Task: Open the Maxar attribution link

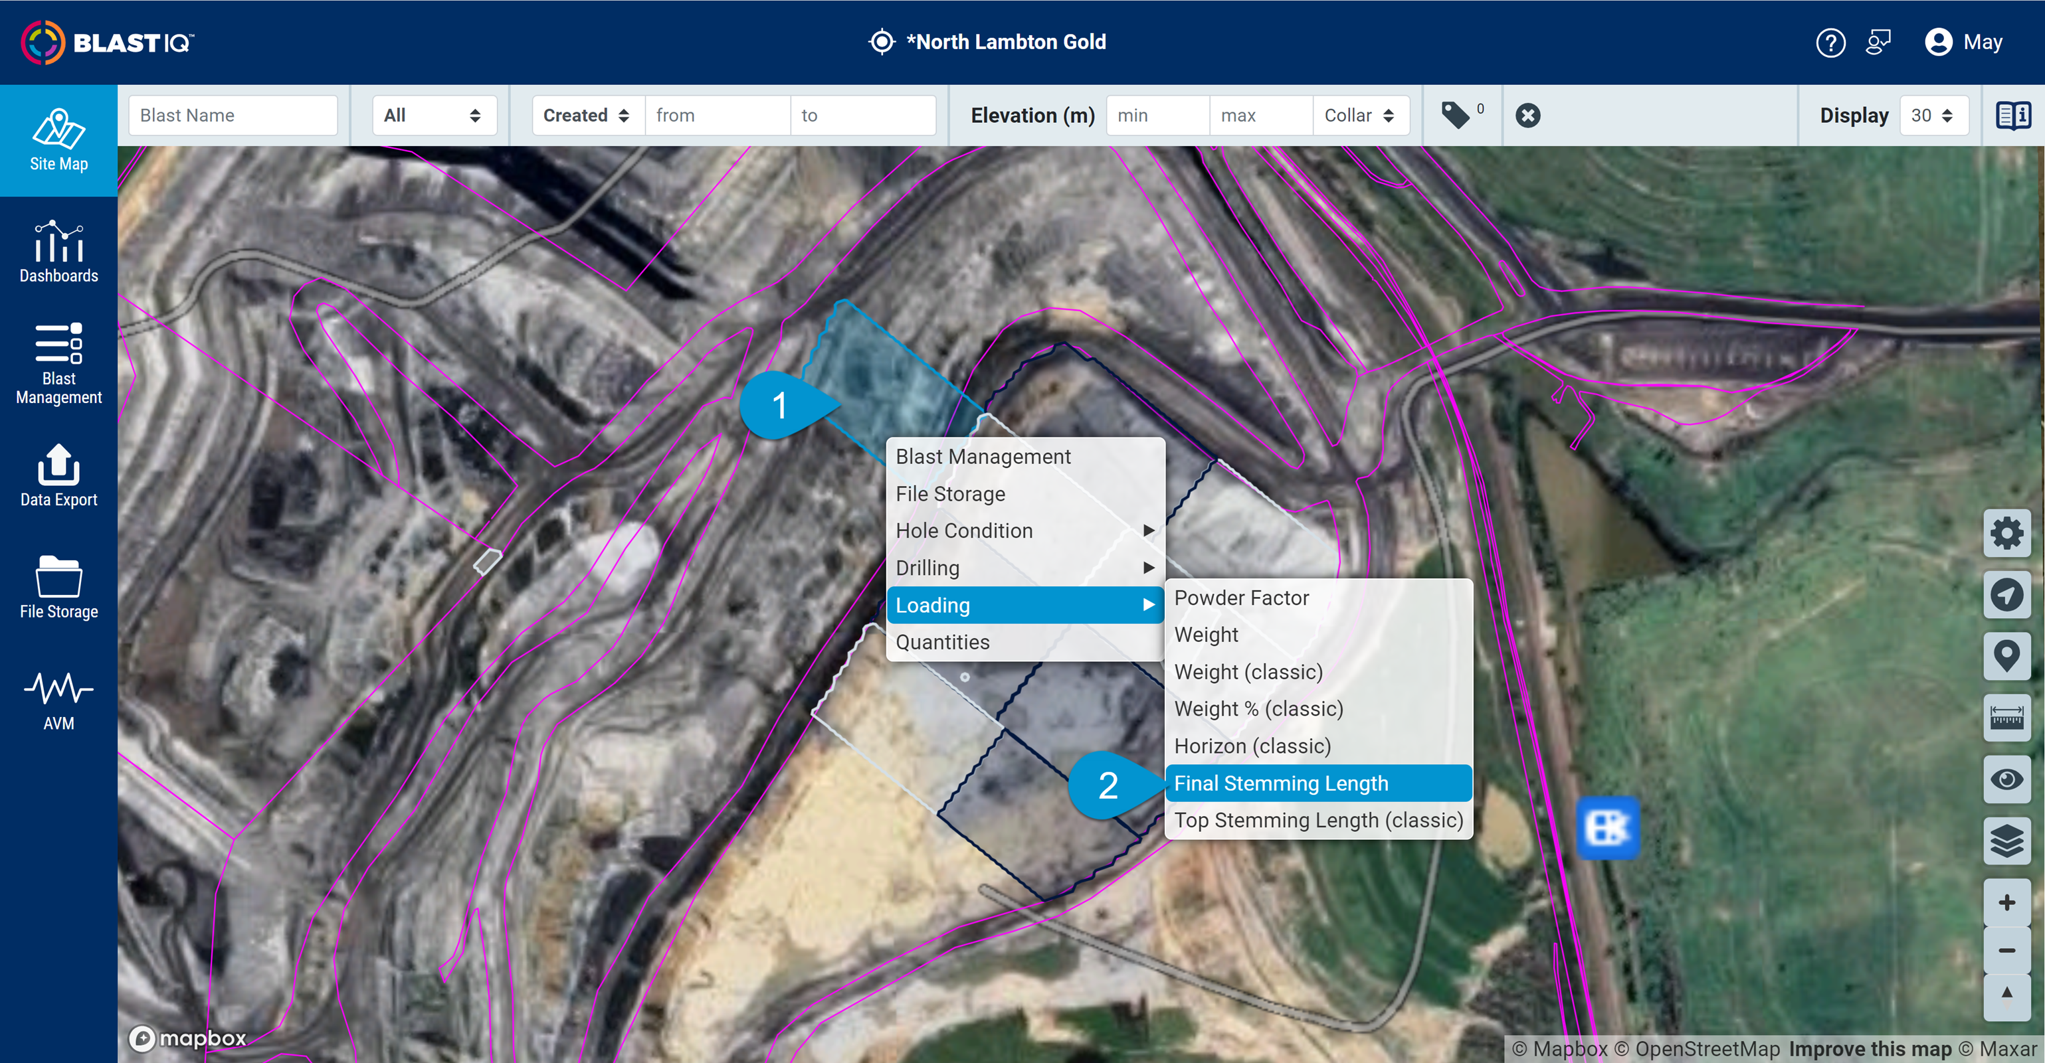Action: pos(1996,1048)
